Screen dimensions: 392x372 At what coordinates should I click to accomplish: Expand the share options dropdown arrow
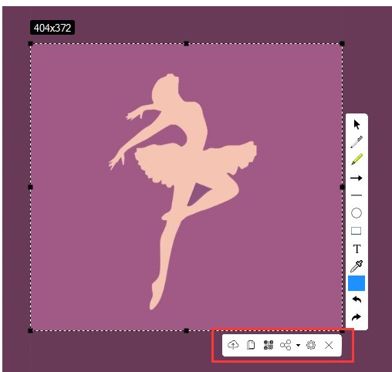[x=298, y=345]
